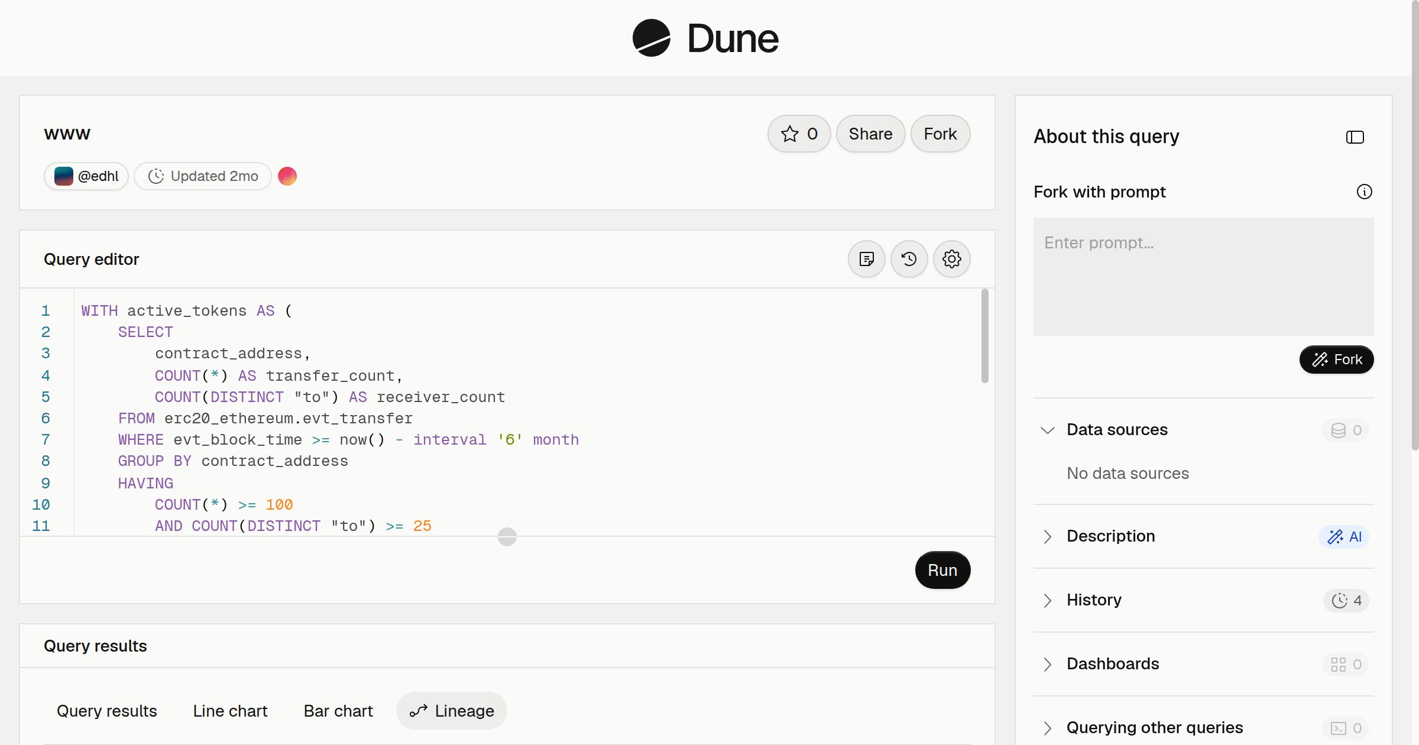Screen dimensions: 1419x745
Task: Click the black Fork button under the prompt
Action: pyautogui.click(x=1337, y=359)
